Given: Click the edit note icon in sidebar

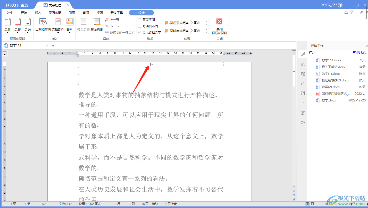Looking at the screenshot, I should [303, 113].
